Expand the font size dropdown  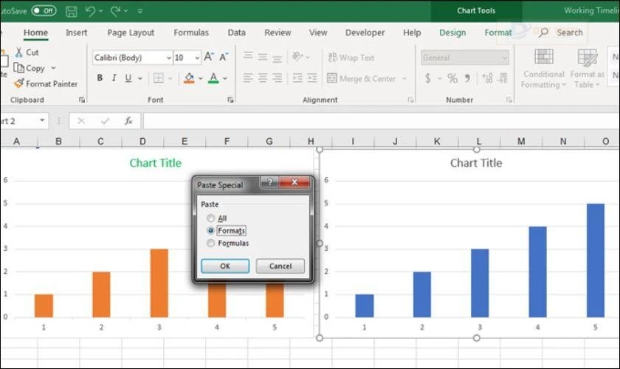click(x=196, y=58)
